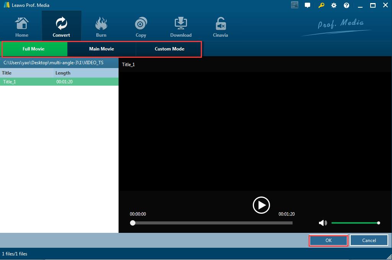The width and height of the screenshot is (392, 260).
Task: Switch to Custom Mode tab
Action: click(x=169, y=49)
